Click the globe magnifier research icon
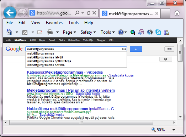This screenshot has width=186, height=137. click(133, 32)
